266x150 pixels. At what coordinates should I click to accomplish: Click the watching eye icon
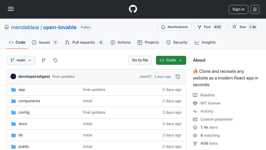click(x=195, y=136)
